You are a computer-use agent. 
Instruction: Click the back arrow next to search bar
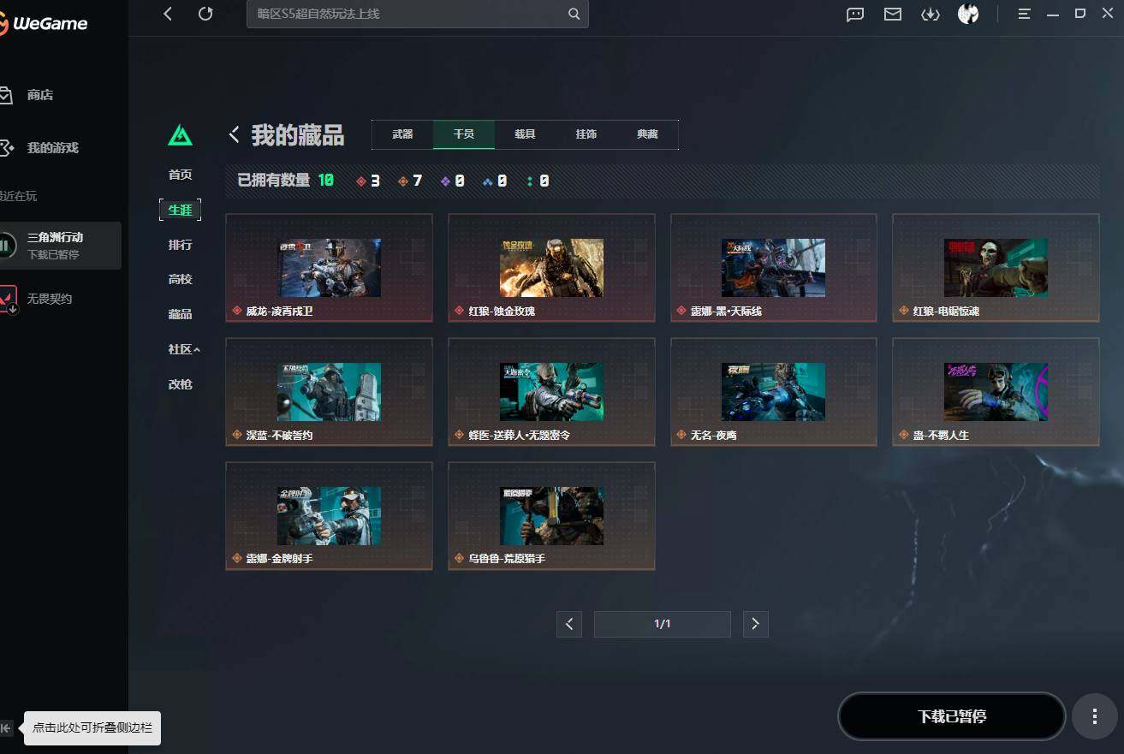coord(167,14)
